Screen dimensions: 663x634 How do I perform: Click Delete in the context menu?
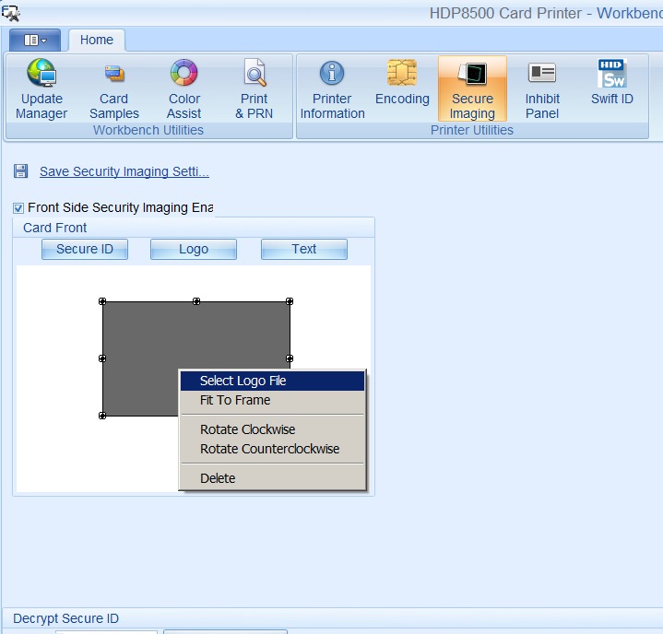tap(218, 478)
